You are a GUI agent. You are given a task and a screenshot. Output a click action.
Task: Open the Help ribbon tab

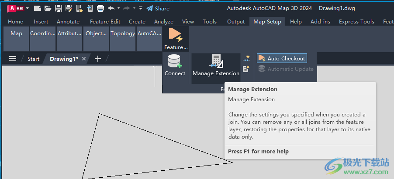296,22
